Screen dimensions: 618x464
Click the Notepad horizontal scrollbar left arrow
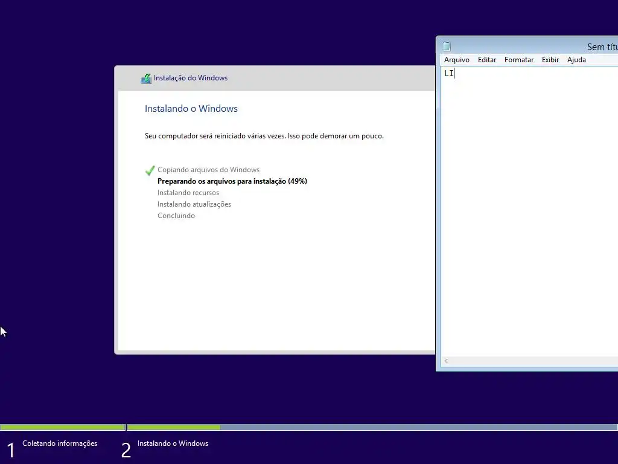pos(446,361)
